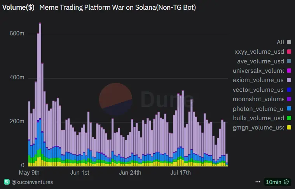Open the three-dot more options menu
This screenshot has height=189, width=295.
click(258, 182)
